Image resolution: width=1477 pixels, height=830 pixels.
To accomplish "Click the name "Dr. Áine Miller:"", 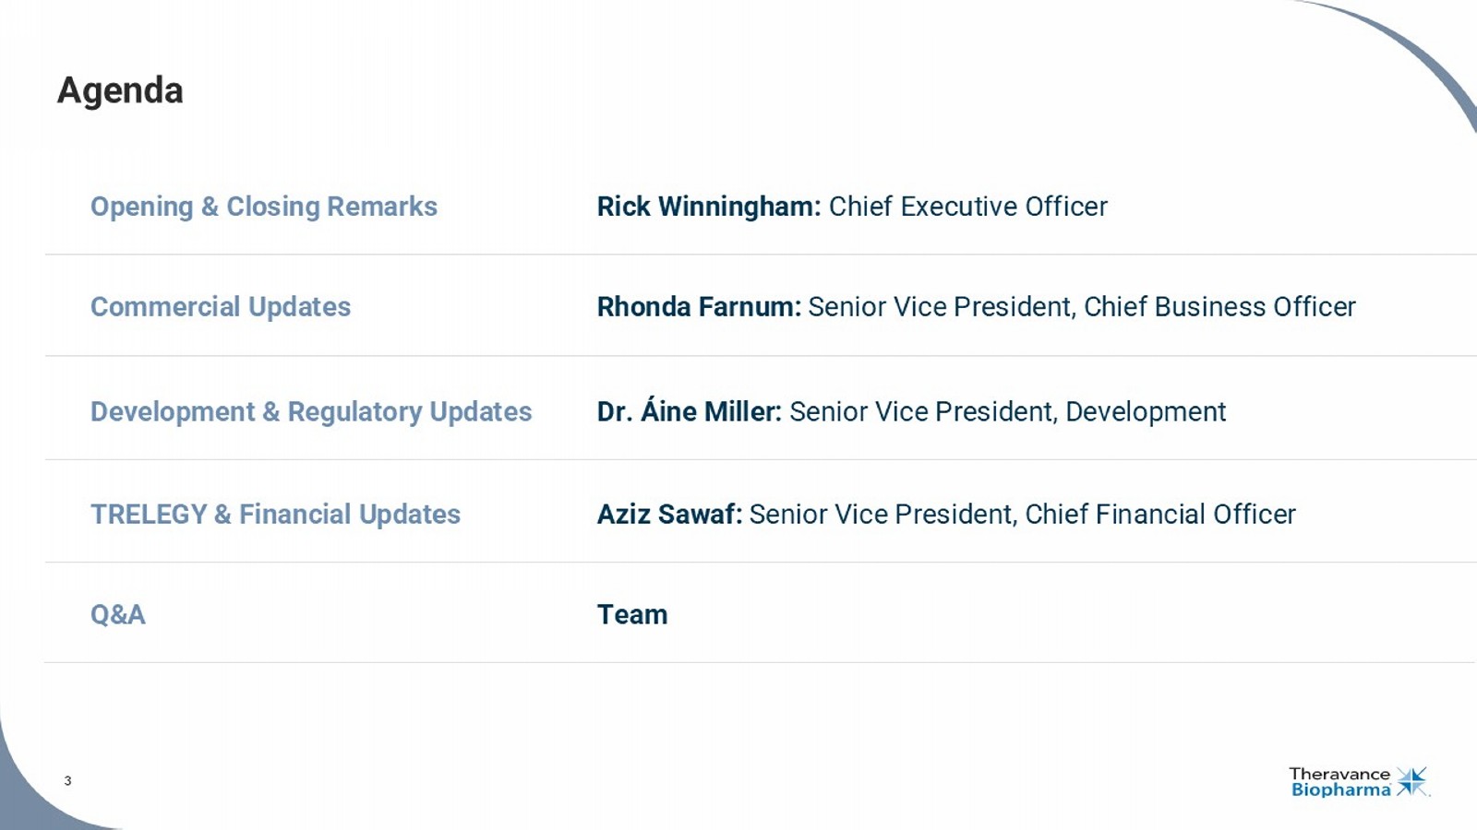I will [689, 411].
